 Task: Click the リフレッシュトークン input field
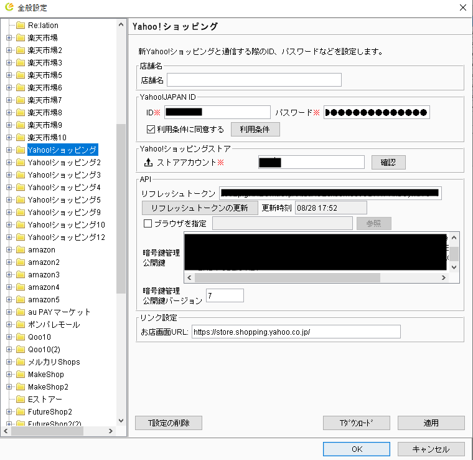click(330, 193)
